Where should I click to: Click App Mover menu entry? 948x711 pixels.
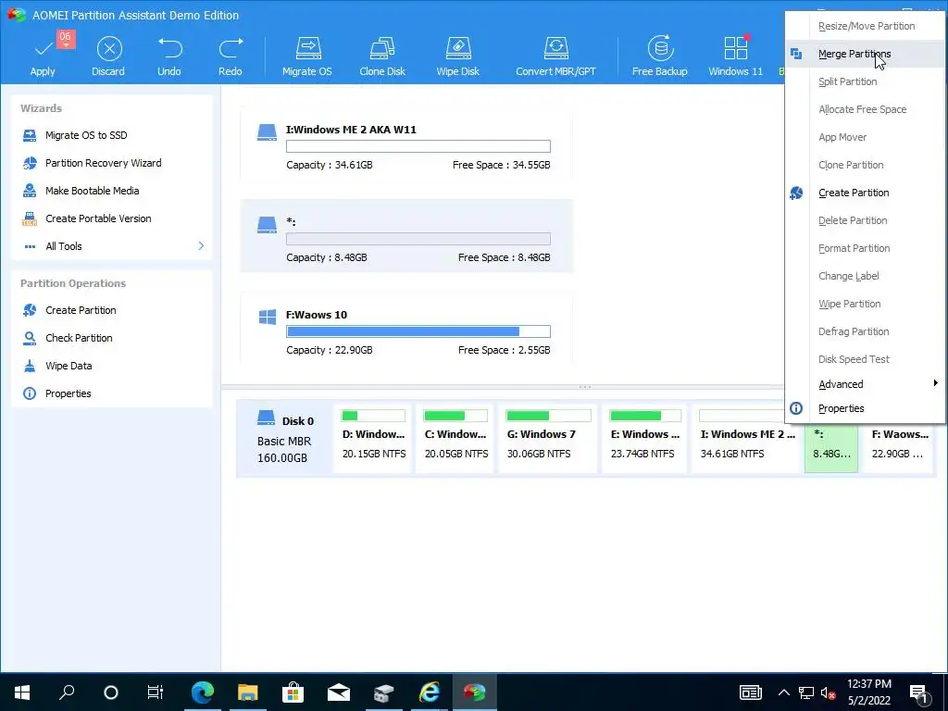(865, 137)
